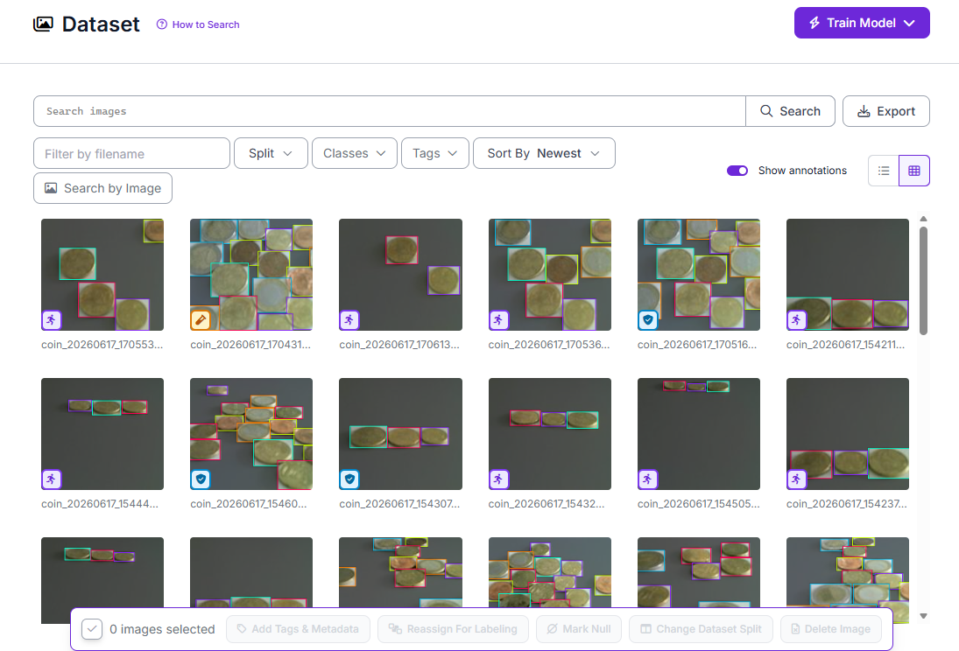The width and height of the screenshot is (959, 651).
Task: Click the status badge on coin_20260617_15444 thumbnail
Action: (x=52, y=479)
